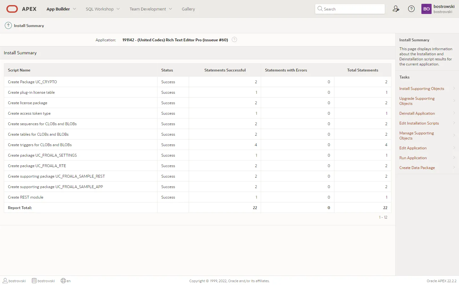Click the Statements Successful column header

(x=225, y=70)
